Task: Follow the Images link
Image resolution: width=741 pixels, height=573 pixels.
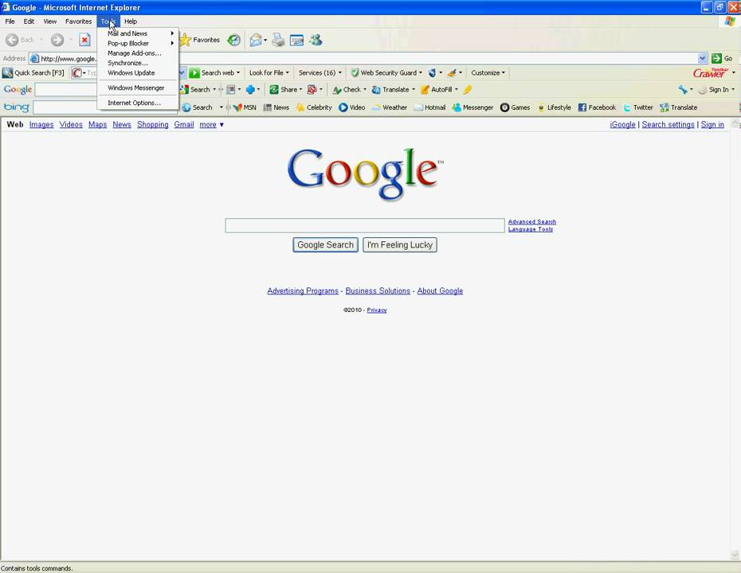Action: coord(41,125)
